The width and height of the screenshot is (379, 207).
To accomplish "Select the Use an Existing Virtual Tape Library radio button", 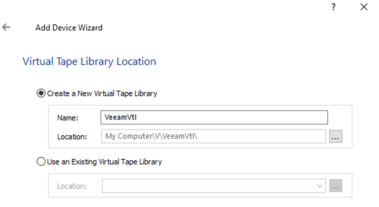I will pos(41,162).
